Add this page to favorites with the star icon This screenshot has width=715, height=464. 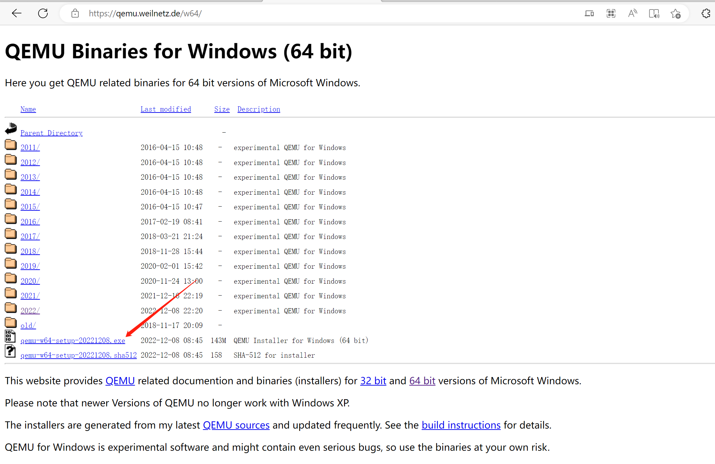point(675,13)
